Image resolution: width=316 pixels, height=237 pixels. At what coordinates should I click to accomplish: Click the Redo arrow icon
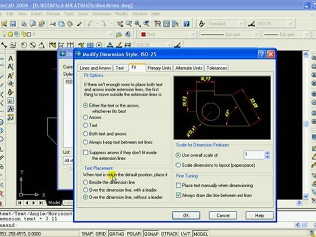click(104, 24)
